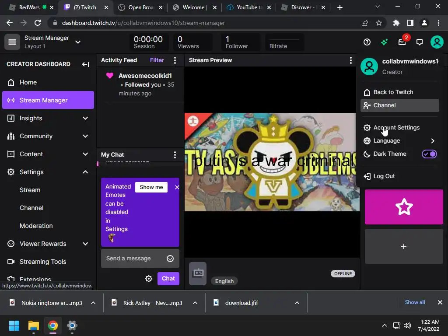Collapse the Settings section
Image resolution: width=448 pixels, height=336 pixels.
pos(85,172)
